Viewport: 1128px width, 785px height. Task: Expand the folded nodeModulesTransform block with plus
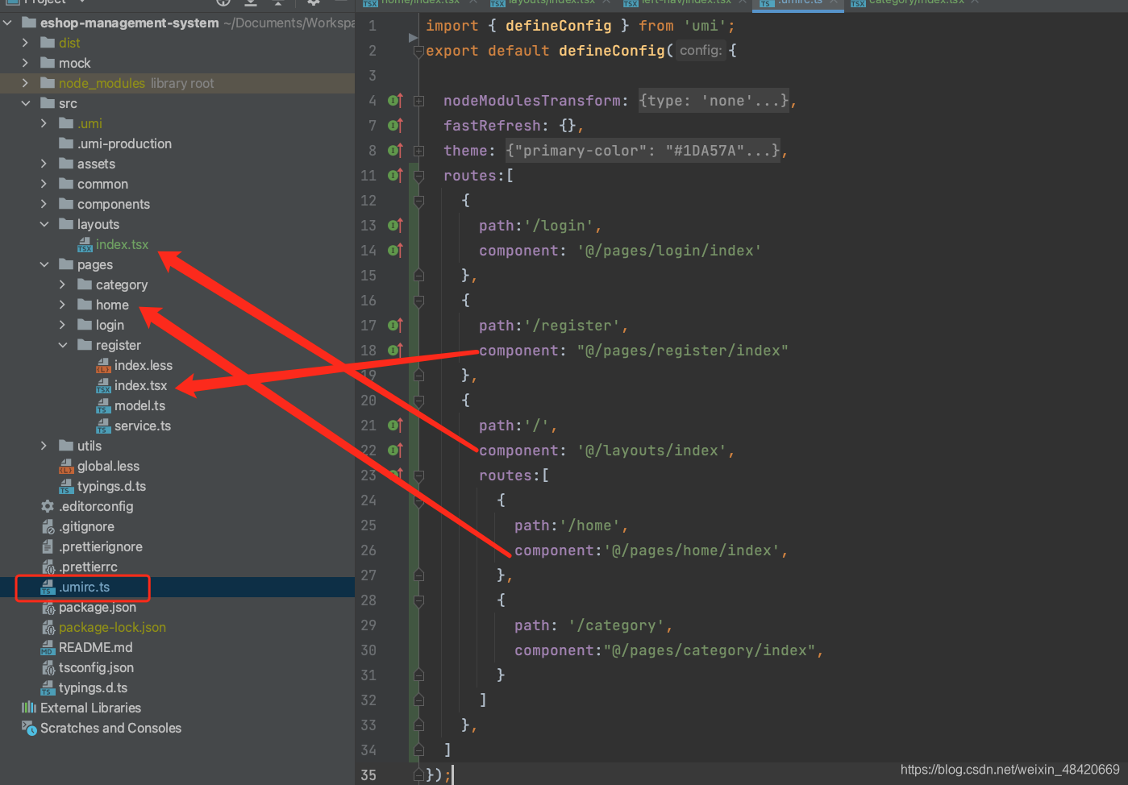pyautogui.click(x=418, y=102)
